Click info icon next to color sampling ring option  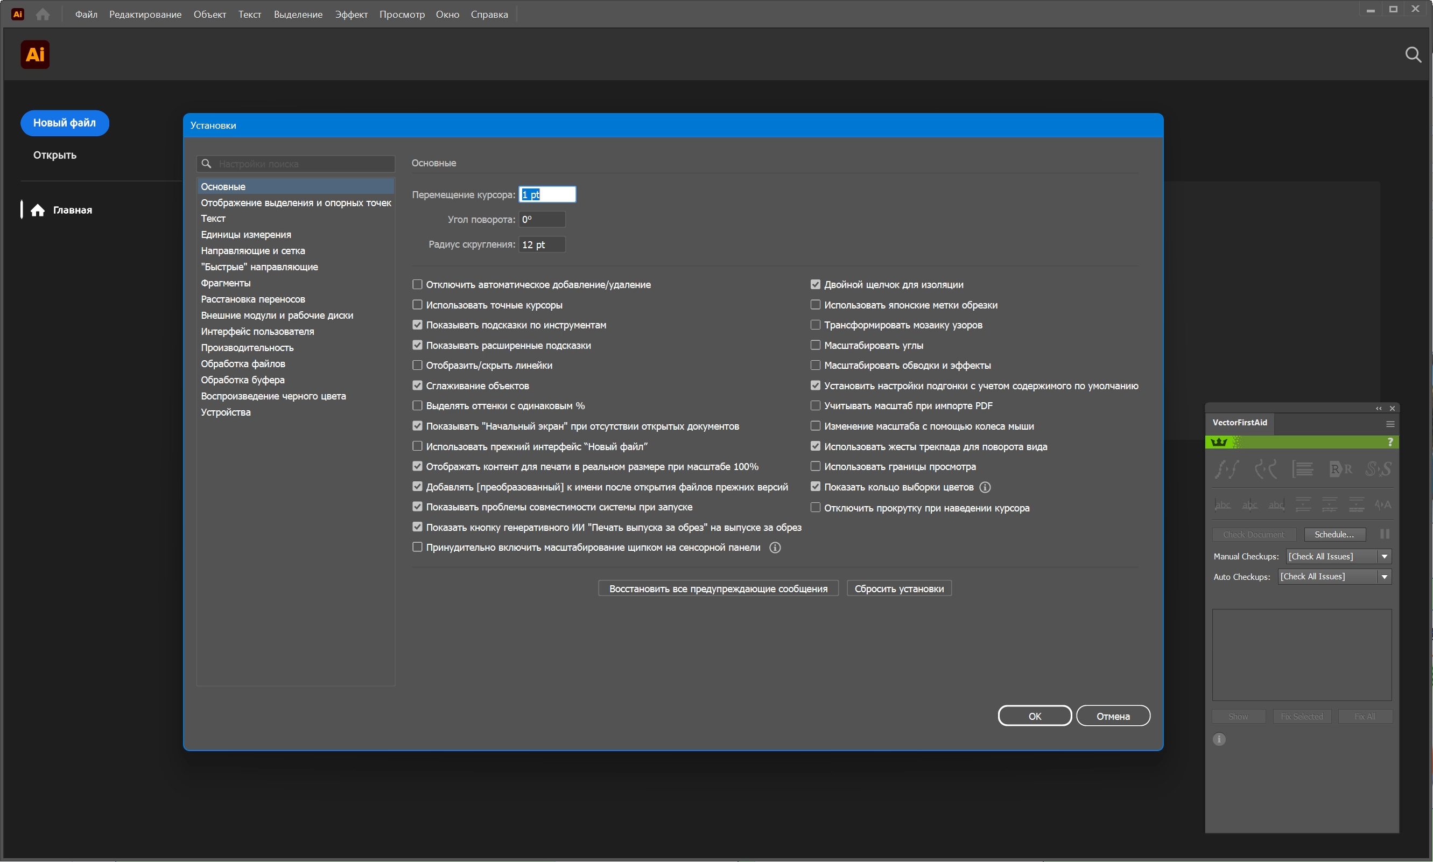(x=985, y=487)
